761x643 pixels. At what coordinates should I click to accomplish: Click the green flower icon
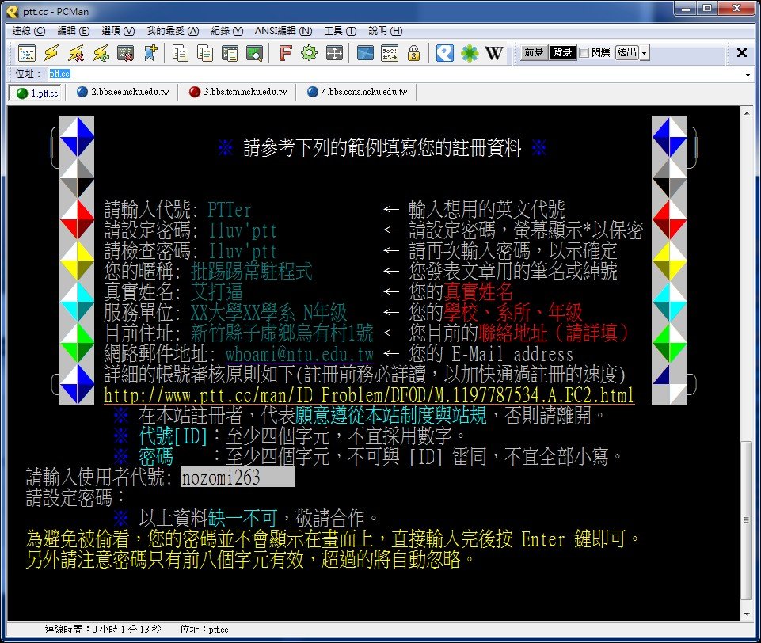[x=470, y=53]
